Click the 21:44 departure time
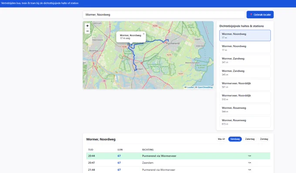 pyautogui.click(x=91, y=170)
